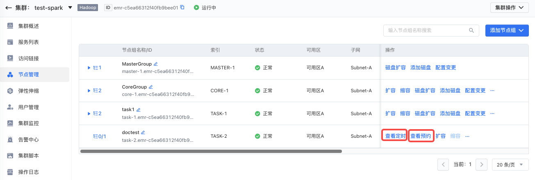Image resolution: width=535 pixels, height=180 pixels.
Task: Go to the previous page arrow
Action: pos(443,164)
